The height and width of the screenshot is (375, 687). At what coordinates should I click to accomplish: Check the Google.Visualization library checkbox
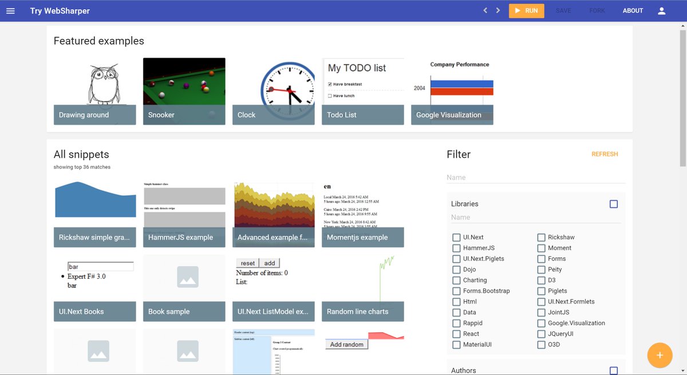tap(541, 323)
